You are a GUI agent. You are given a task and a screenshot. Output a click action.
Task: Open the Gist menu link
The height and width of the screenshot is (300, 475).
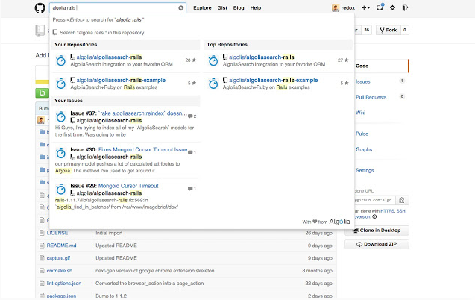coord(222,8)
